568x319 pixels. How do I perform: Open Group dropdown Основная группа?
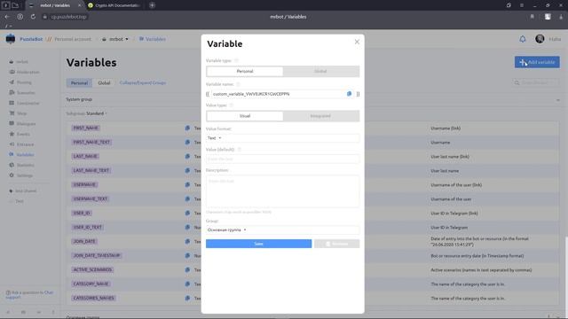(x=282, y=230)
